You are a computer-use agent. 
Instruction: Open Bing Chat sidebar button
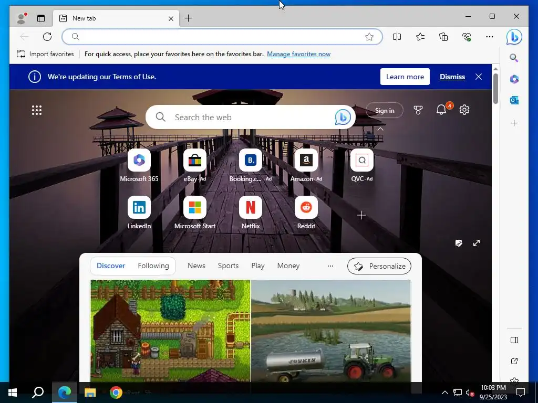pos(514,37)
